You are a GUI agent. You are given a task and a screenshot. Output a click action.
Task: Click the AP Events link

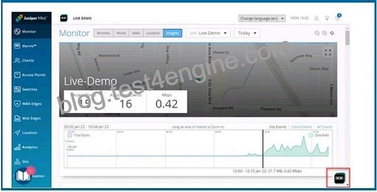[x=324, y=127]
